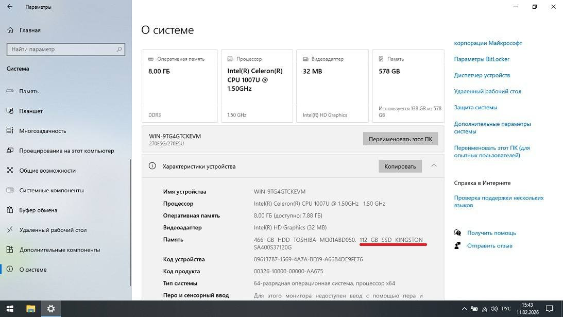Click the Память storage icon in sidebar
Image resolution: width=563 pixels, height=317 pixels.
(10, 91)
